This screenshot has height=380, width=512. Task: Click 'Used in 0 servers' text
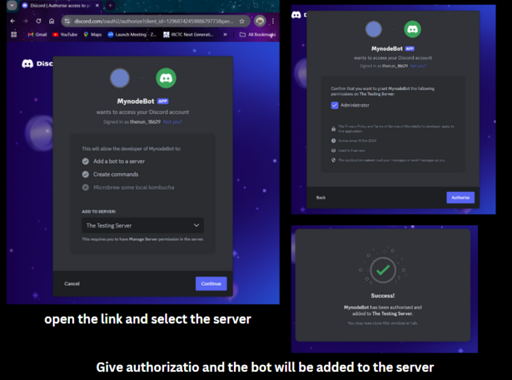(351, 151)
